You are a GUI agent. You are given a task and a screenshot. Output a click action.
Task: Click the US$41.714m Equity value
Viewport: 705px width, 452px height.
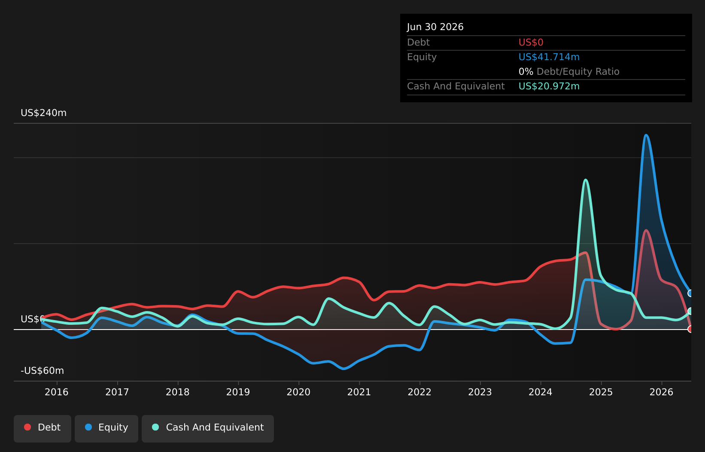coord(549,57)
